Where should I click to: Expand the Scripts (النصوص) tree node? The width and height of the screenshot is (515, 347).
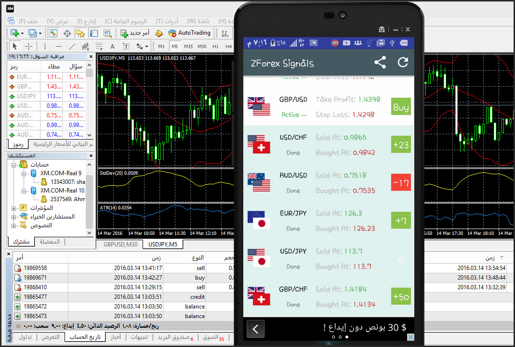(14, 226)
